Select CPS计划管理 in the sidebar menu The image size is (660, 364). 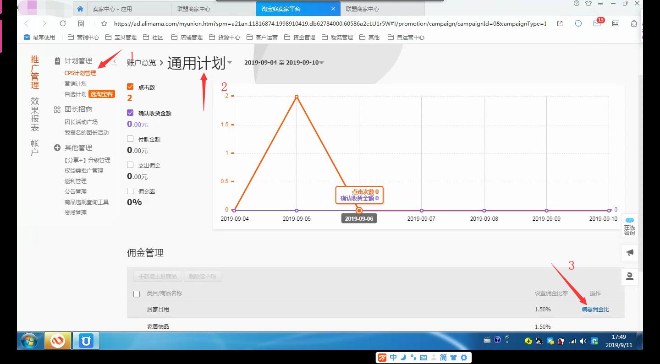click(x=80, y=72)
